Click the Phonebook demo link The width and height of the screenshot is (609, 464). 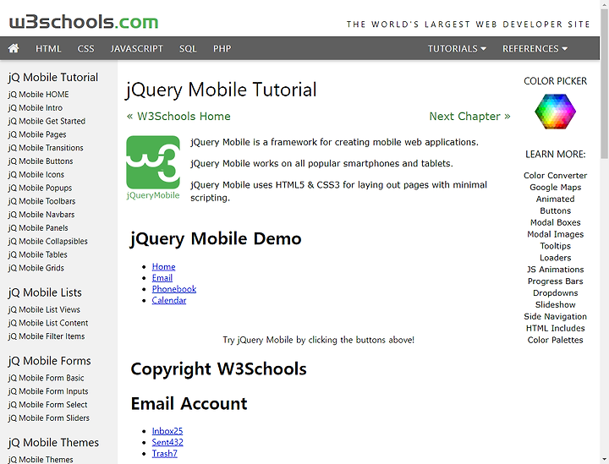click(x=174, y=289)
